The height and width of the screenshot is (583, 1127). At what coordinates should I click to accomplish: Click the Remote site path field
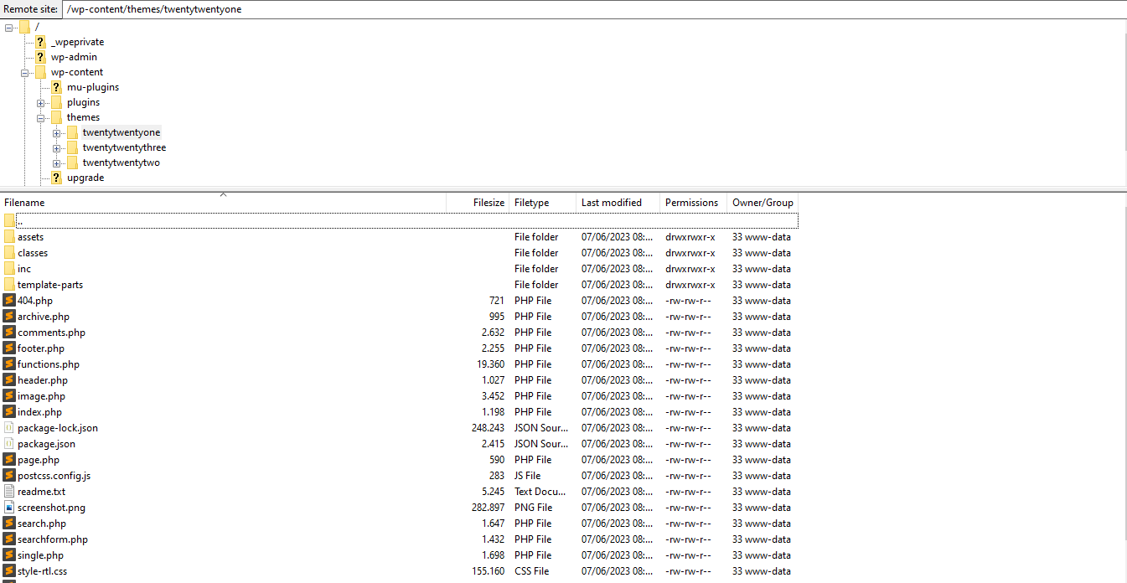594,8
